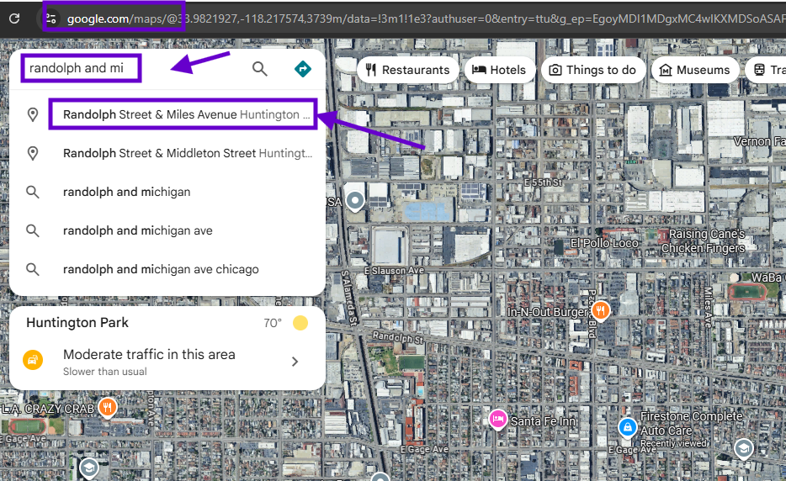Viewport: 786px width, 481px height.
Task: Click 'Moderate traffic in this area' text
Action: tap(149, 354)
